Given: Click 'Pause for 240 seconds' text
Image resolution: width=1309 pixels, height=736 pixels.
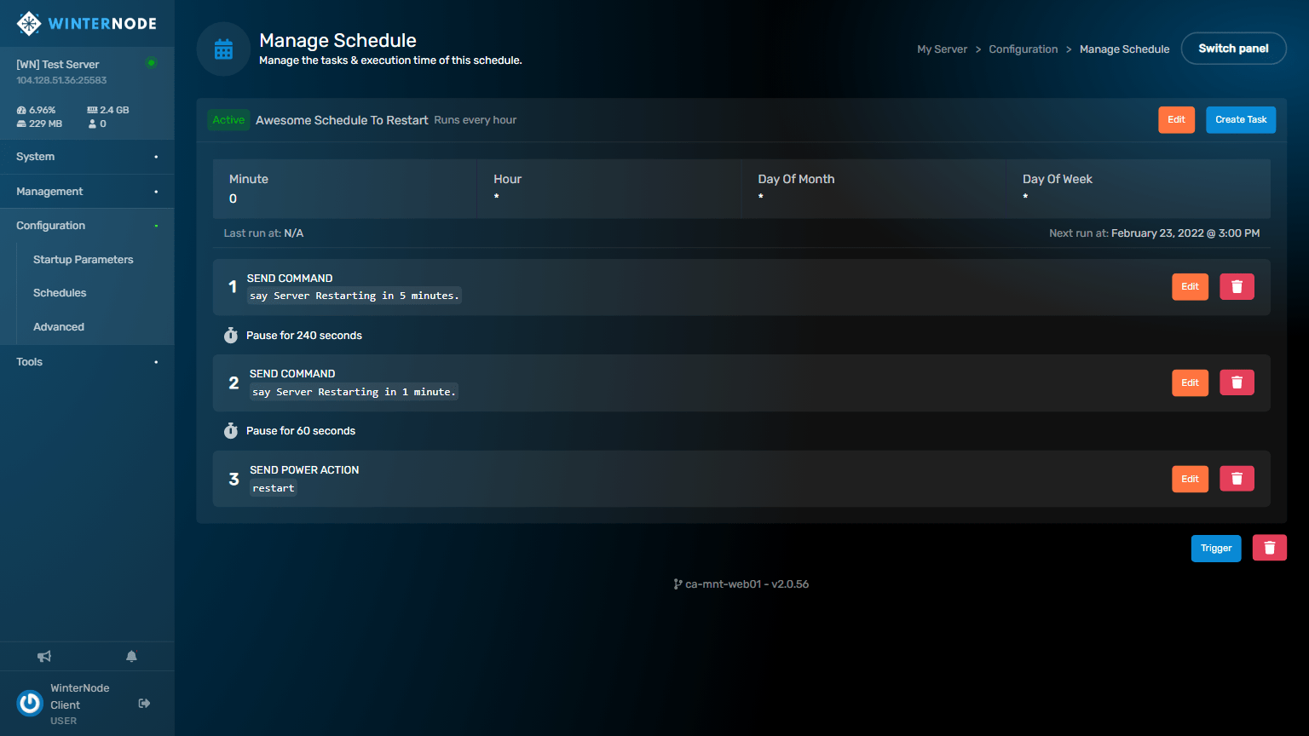Looking at the screenshot, I should pyautogui.click(x=304, y=336).
